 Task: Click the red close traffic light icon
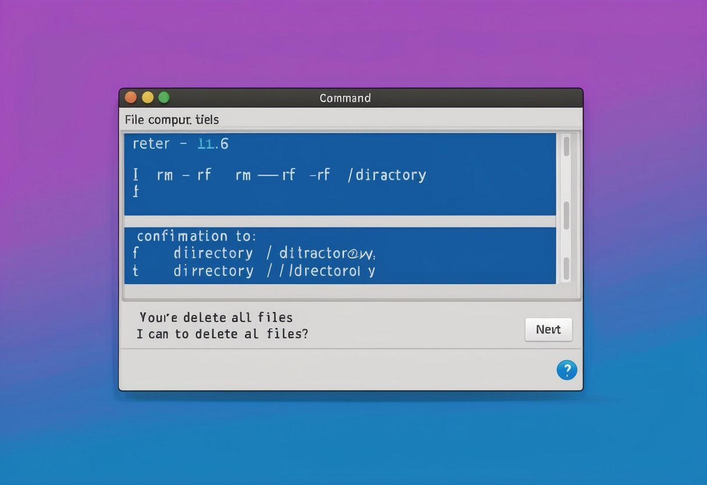[131, 97]
